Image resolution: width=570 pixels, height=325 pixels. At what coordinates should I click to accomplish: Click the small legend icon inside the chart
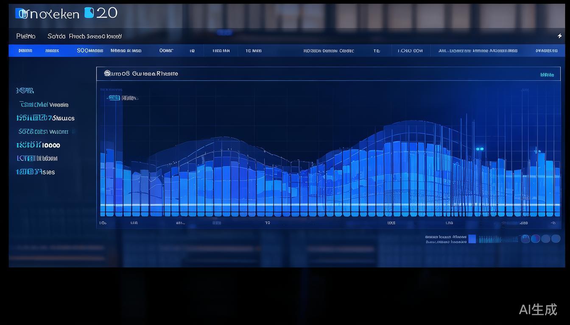pyautogui.click(x=114, y=98)
